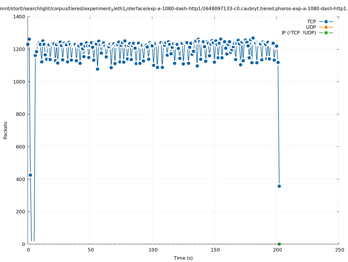The width and height of the screenshot is (348, 262).
Task: Click the Packets y-axis label
Action: pyautogui.click(x=6, y=130)
